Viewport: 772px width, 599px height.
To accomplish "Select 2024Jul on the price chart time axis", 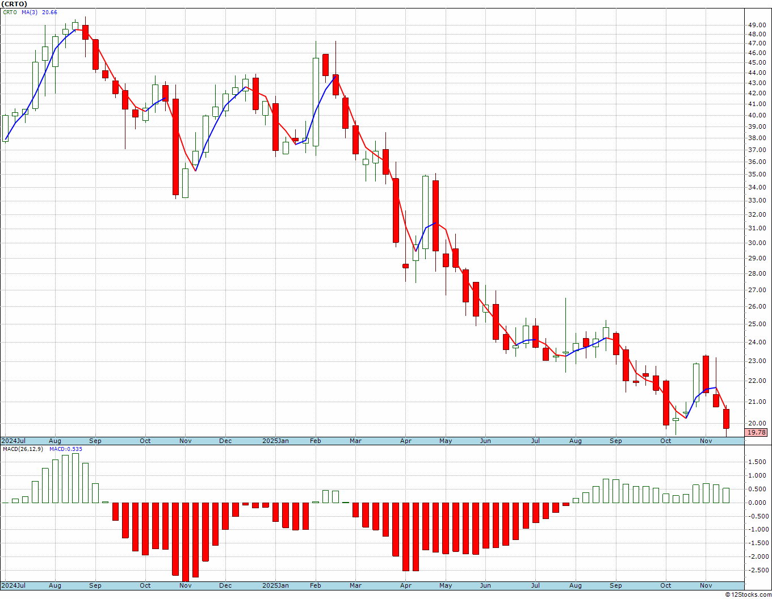I will [x=14, y=441].
